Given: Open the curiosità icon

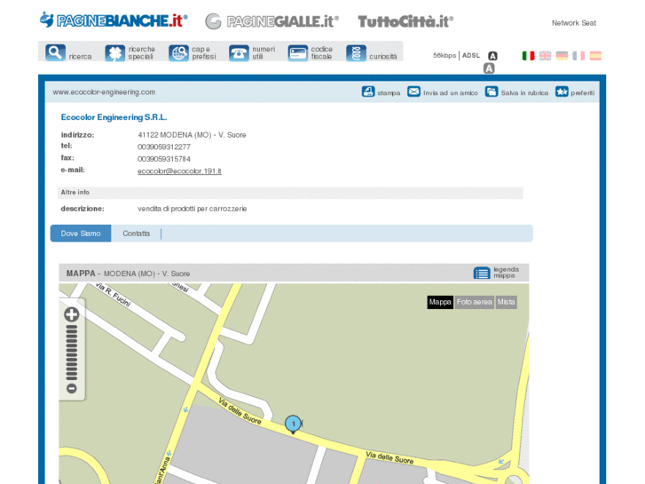Looking at the screenshot, I should [357, 53].
